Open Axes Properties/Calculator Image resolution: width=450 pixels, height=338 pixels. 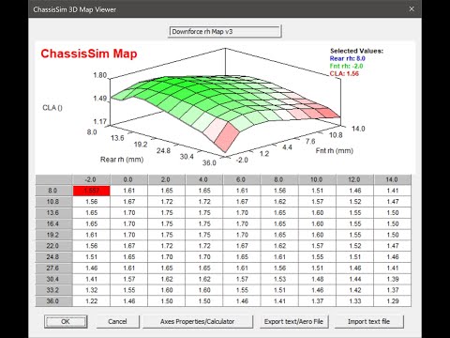[198, 321]
